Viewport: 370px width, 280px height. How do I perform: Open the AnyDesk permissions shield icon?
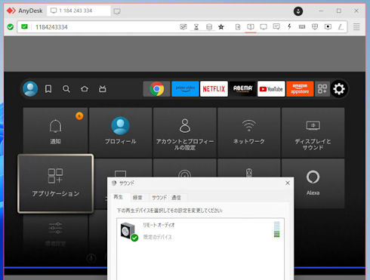[x=315, y=26]
